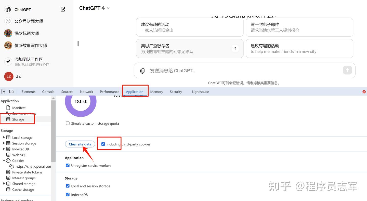The height and width of the screenshot is (201, 367).
Task: Click the Manifest document icon
Action: click(x=8, y=108)
